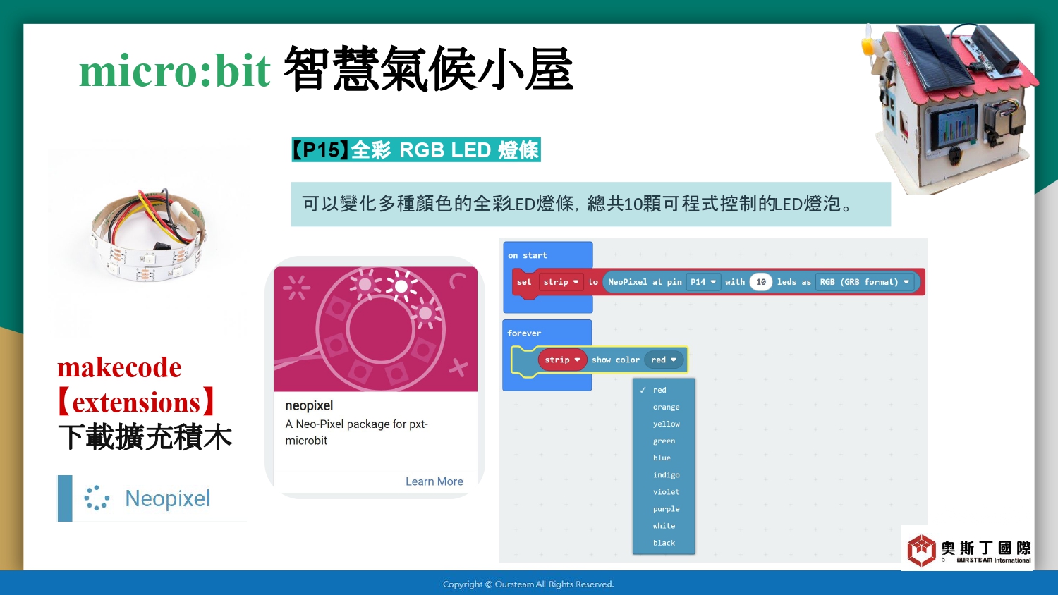Image resolution: width=1058 pixels, height=595 pixels.
Task: Choose orange from the color list
Action: 666,407
